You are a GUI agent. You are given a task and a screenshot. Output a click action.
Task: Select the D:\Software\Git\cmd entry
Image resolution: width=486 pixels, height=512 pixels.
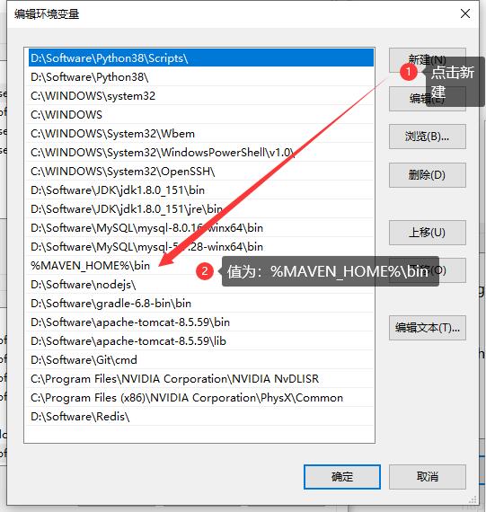coord(201,359)
